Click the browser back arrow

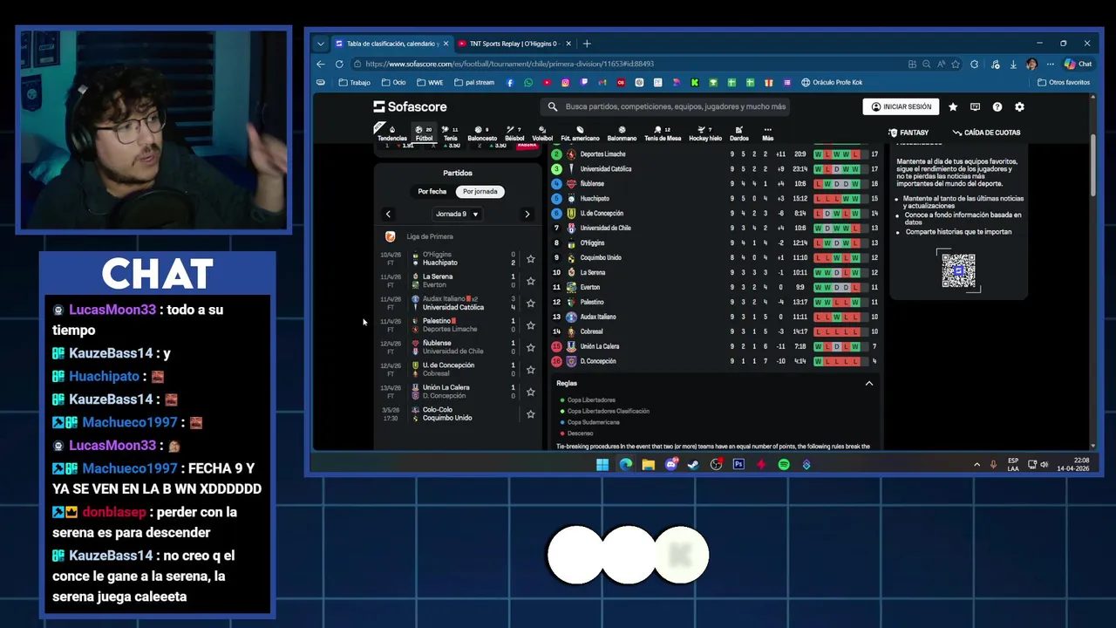point(320,64)
